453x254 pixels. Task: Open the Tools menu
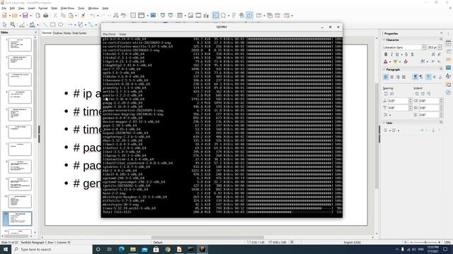click(x=81, y=8)
